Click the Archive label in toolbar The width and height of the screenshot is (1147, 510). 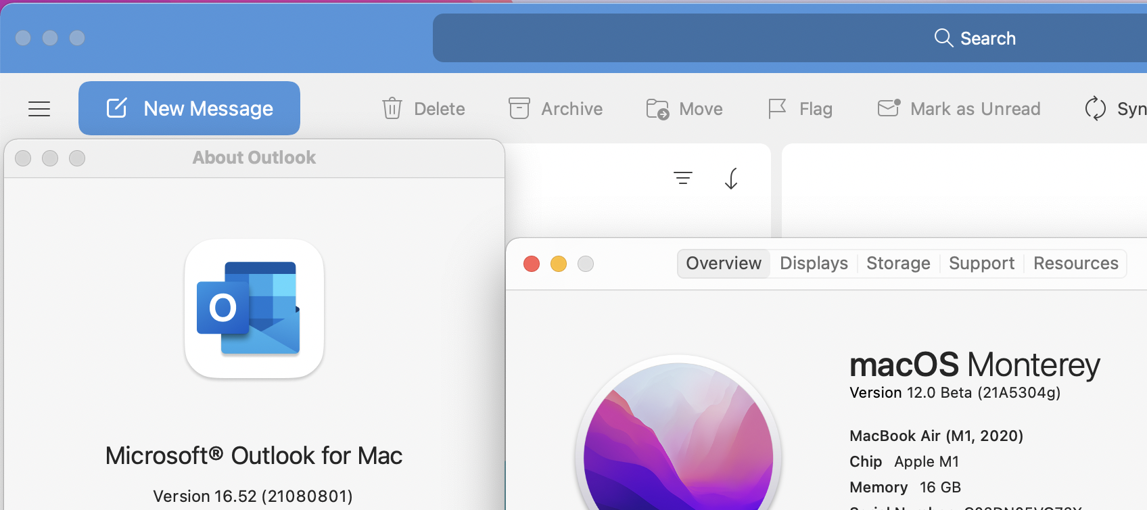pos(571,109)
